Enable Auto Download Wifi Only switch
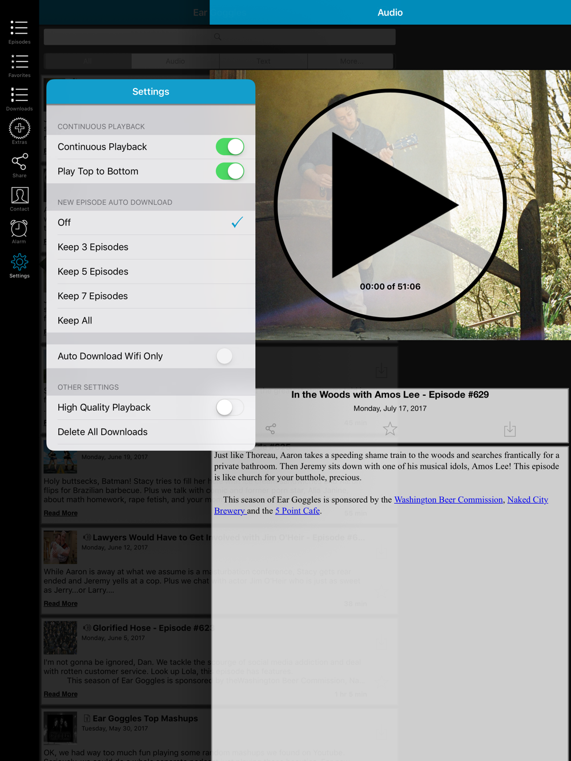Screen dimensions: 571x761 click(x=230, y=356)
